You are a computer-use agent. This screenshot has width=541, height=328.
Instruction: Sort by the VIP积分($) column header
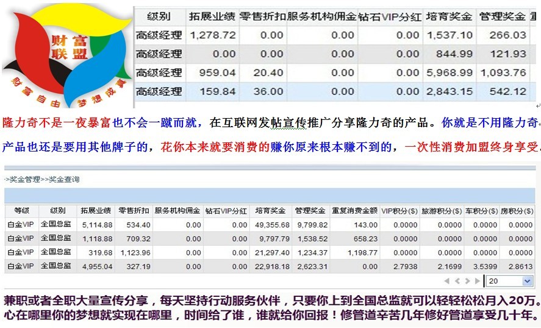[399, 211]
